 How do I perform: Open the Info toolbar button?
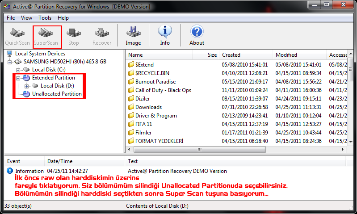pyautogui.click(x=165, y=36)
